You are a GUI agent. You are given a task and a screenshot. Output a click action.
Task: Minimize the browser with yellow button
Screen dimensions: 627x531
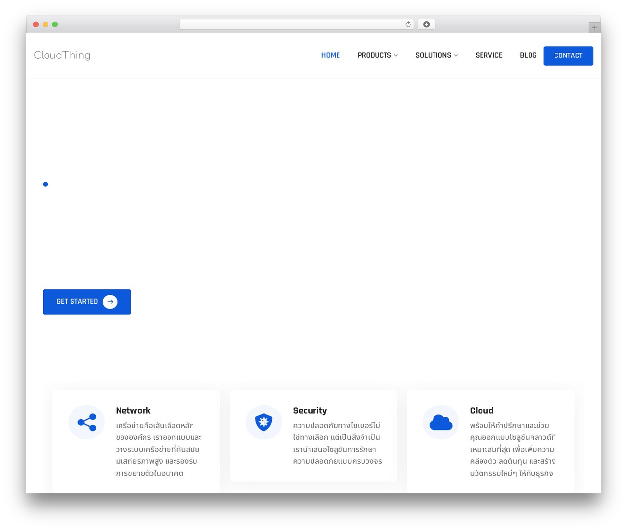[46, 24]
